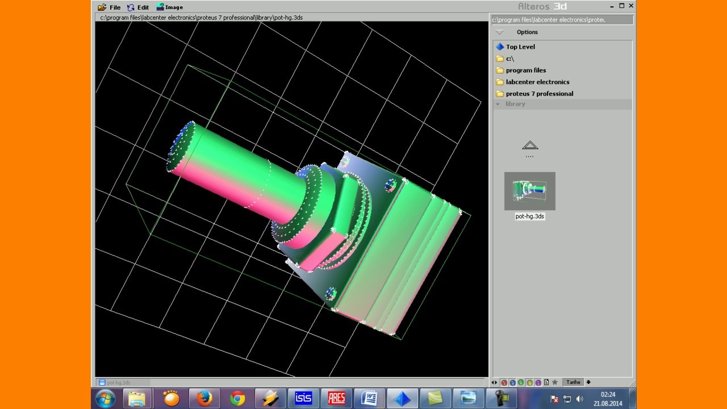Open the network icon in system tray
727x409 pixels.
coord(567,399)
